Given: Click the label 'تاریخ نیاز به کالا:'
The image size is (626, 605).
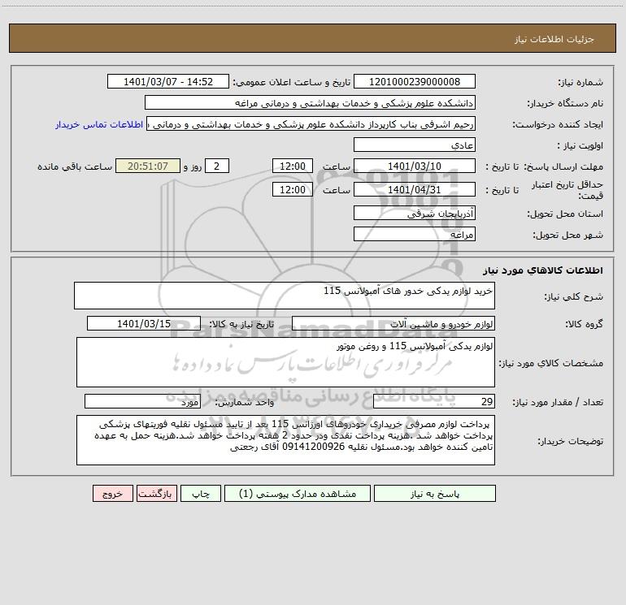Looking at the screenshot, I should [x=241, y=324].
